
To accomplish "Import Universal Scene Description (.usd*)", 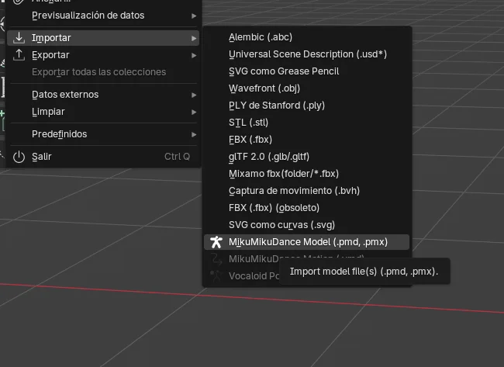I will (306, 54).
